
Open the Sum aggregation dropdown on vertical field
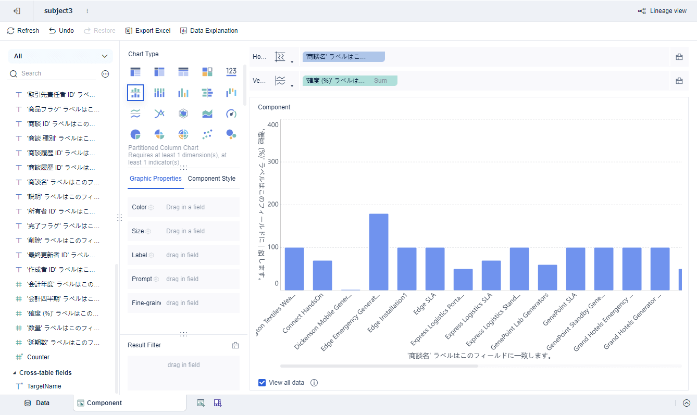click(381, 81)
